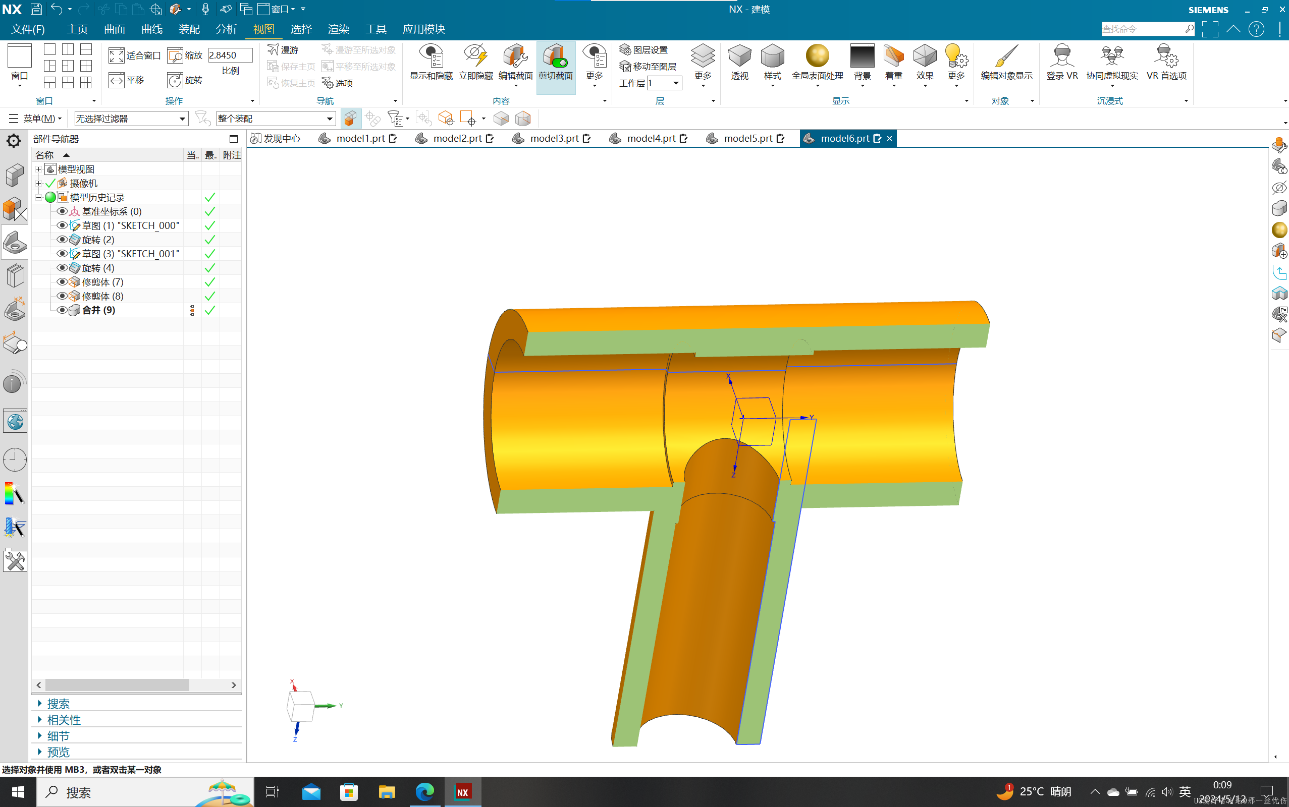The width and height of the screenshot is (1289, 807).
Task: Open Microsoft Edge from the taskbar
Action: [x=425, y=791]
